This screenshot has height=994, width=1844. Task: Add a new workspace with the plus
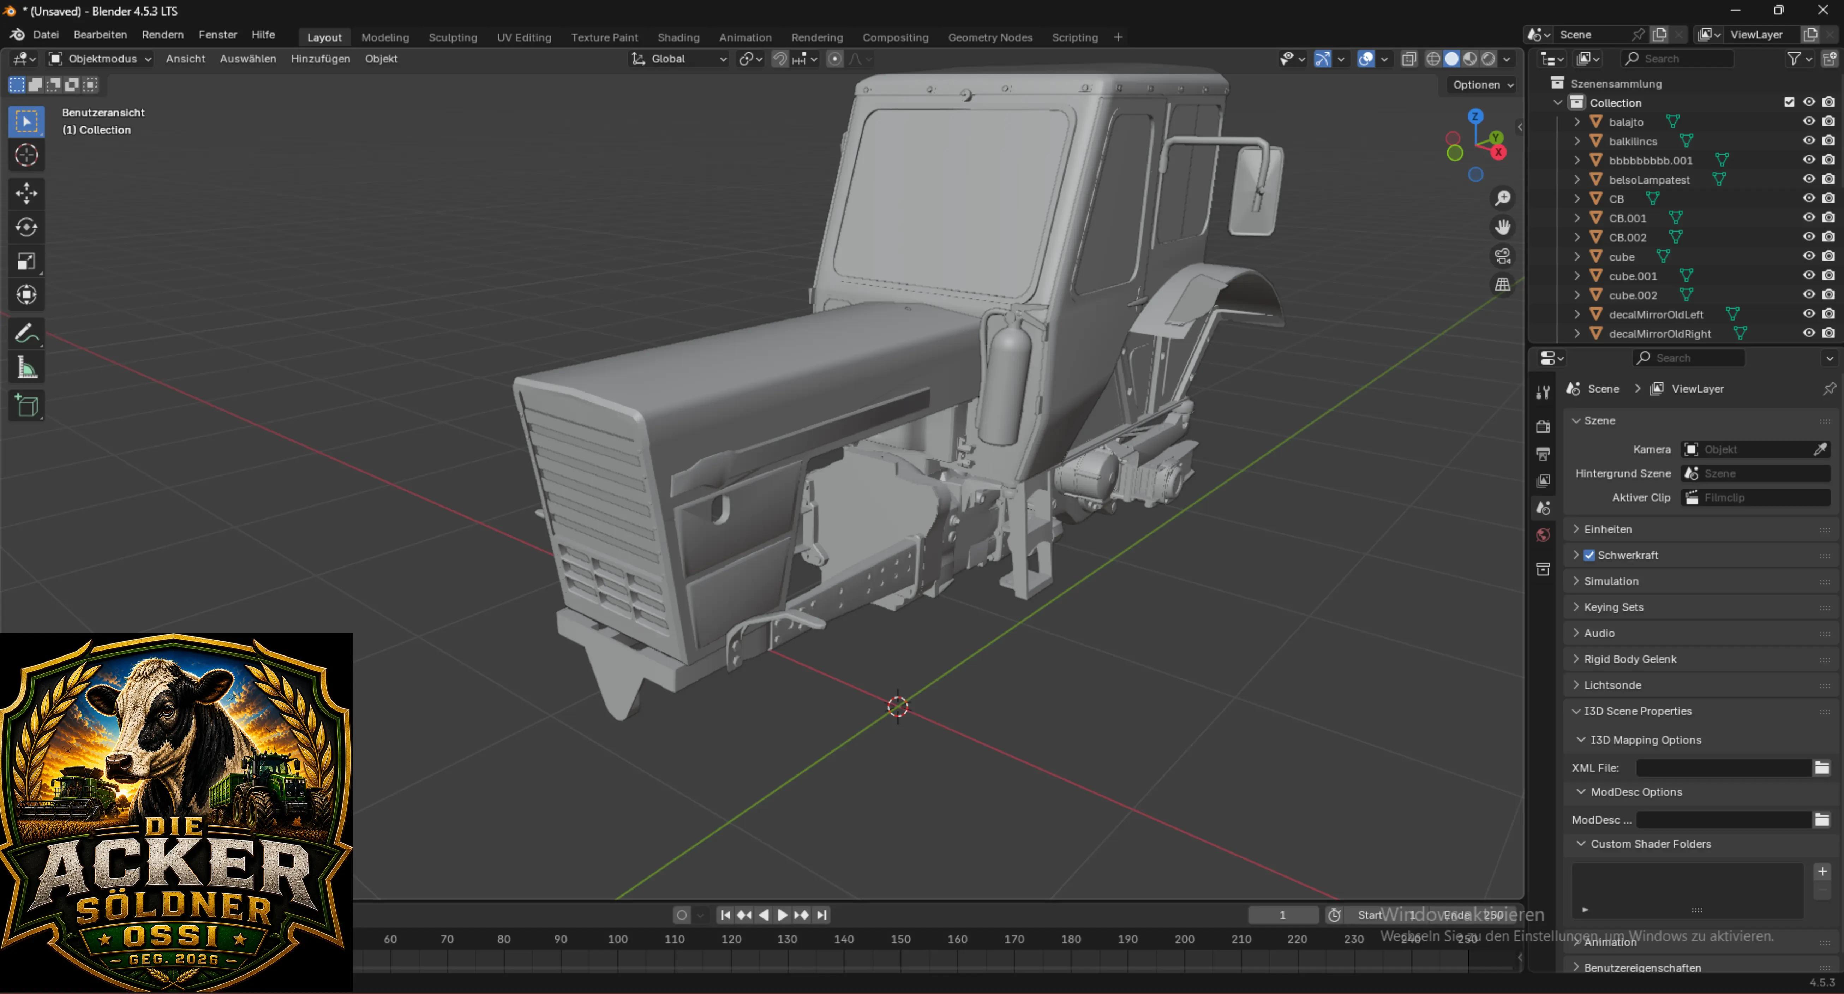(1118, 37)
